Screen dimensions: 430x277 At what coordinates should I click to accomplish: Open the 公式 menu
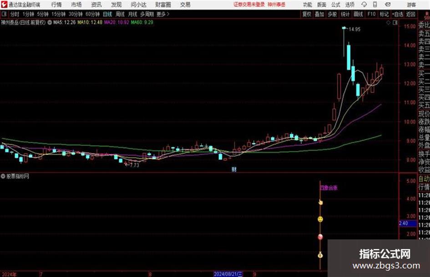336,5
